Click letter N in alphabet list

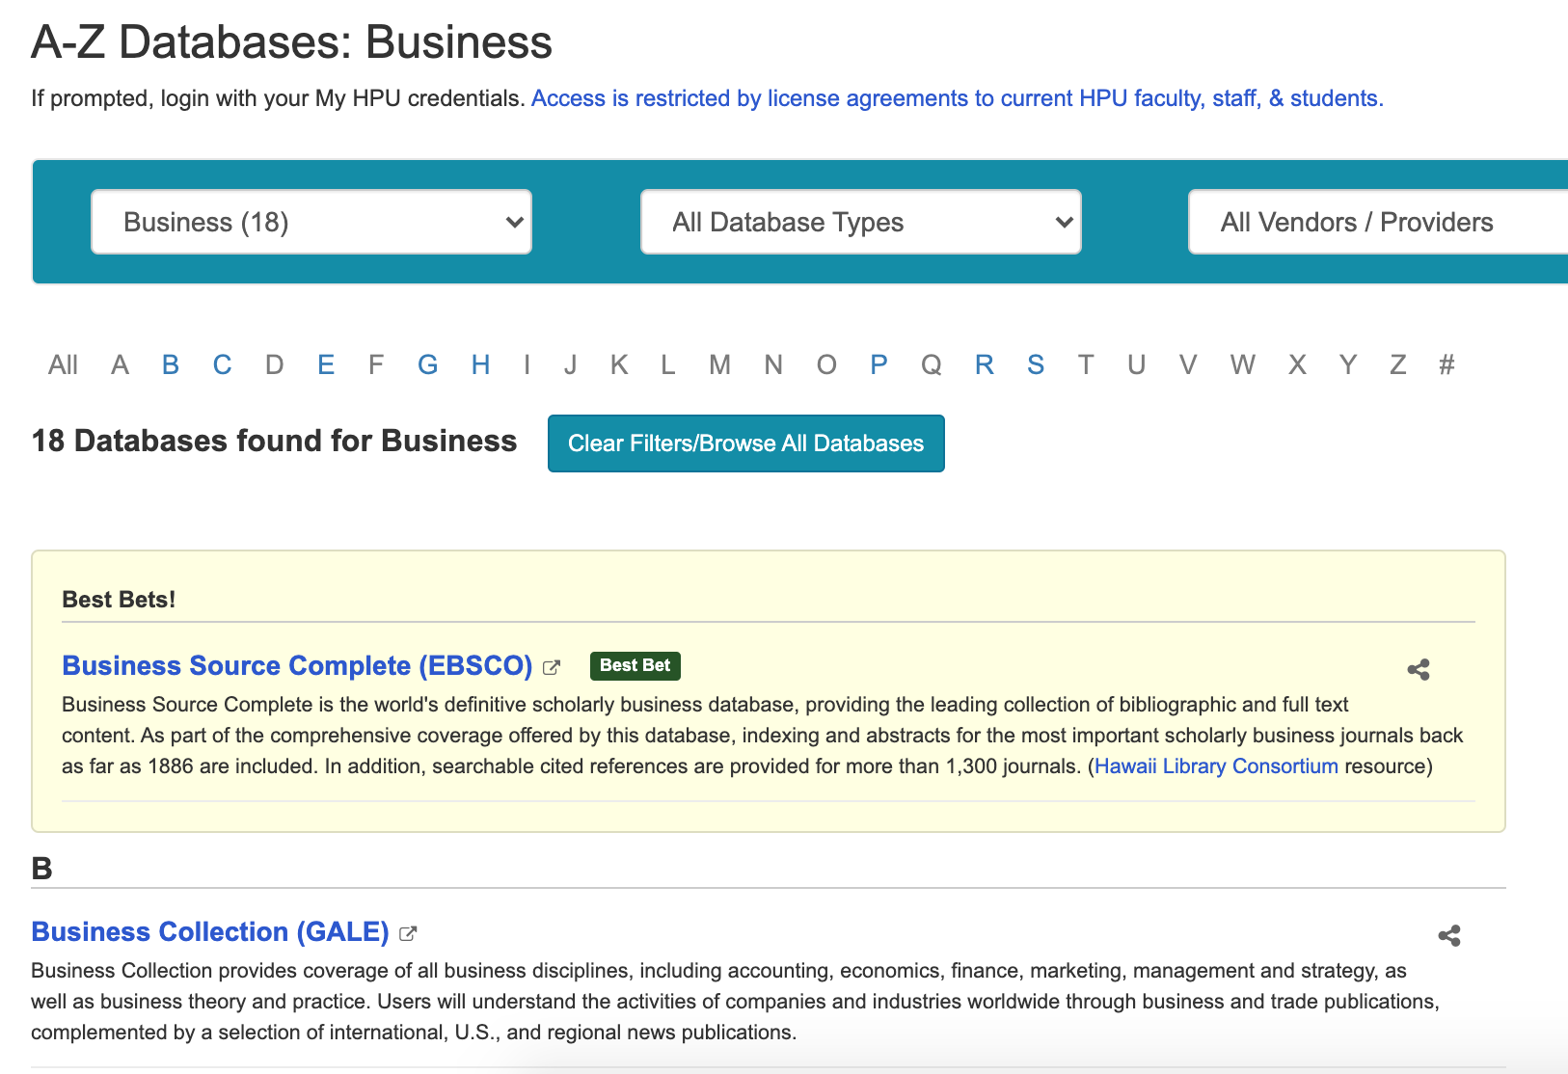pos(773,364)
